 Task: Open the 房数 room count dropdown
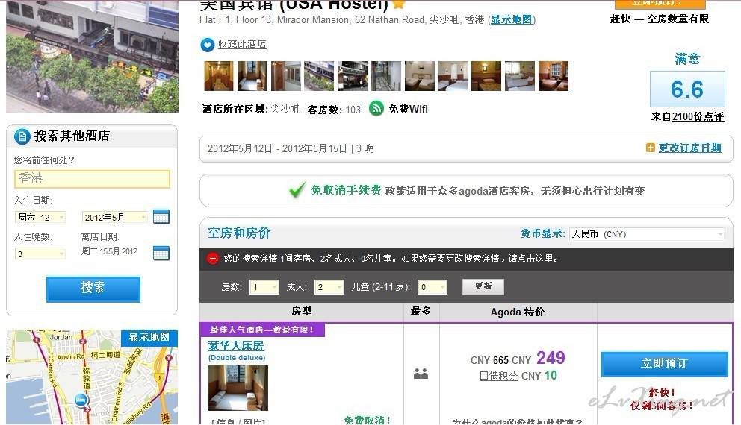(264, 287)
